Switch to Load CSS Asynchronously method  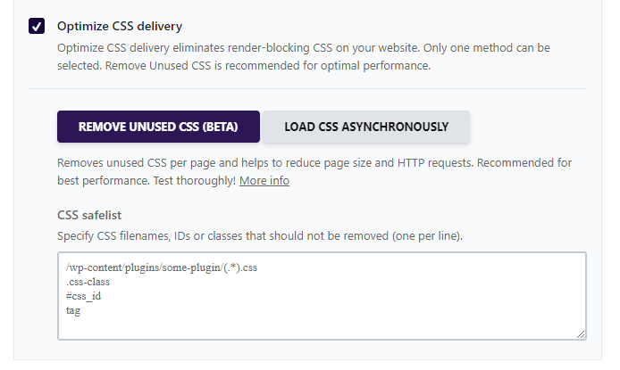click(366, 127)
